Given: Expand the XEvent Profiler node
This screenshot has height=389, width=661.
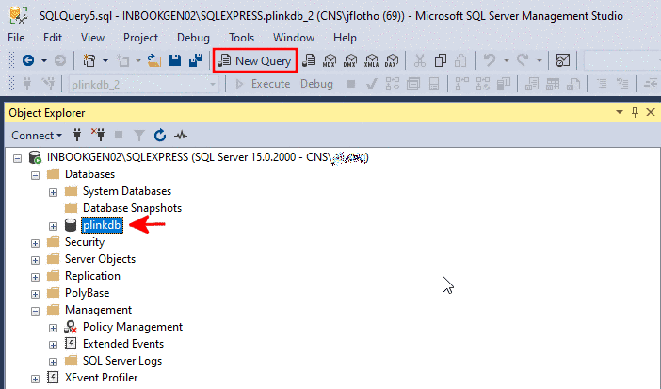Looking at the screenshot, I should pyautogui.click(x=36, y=379).
